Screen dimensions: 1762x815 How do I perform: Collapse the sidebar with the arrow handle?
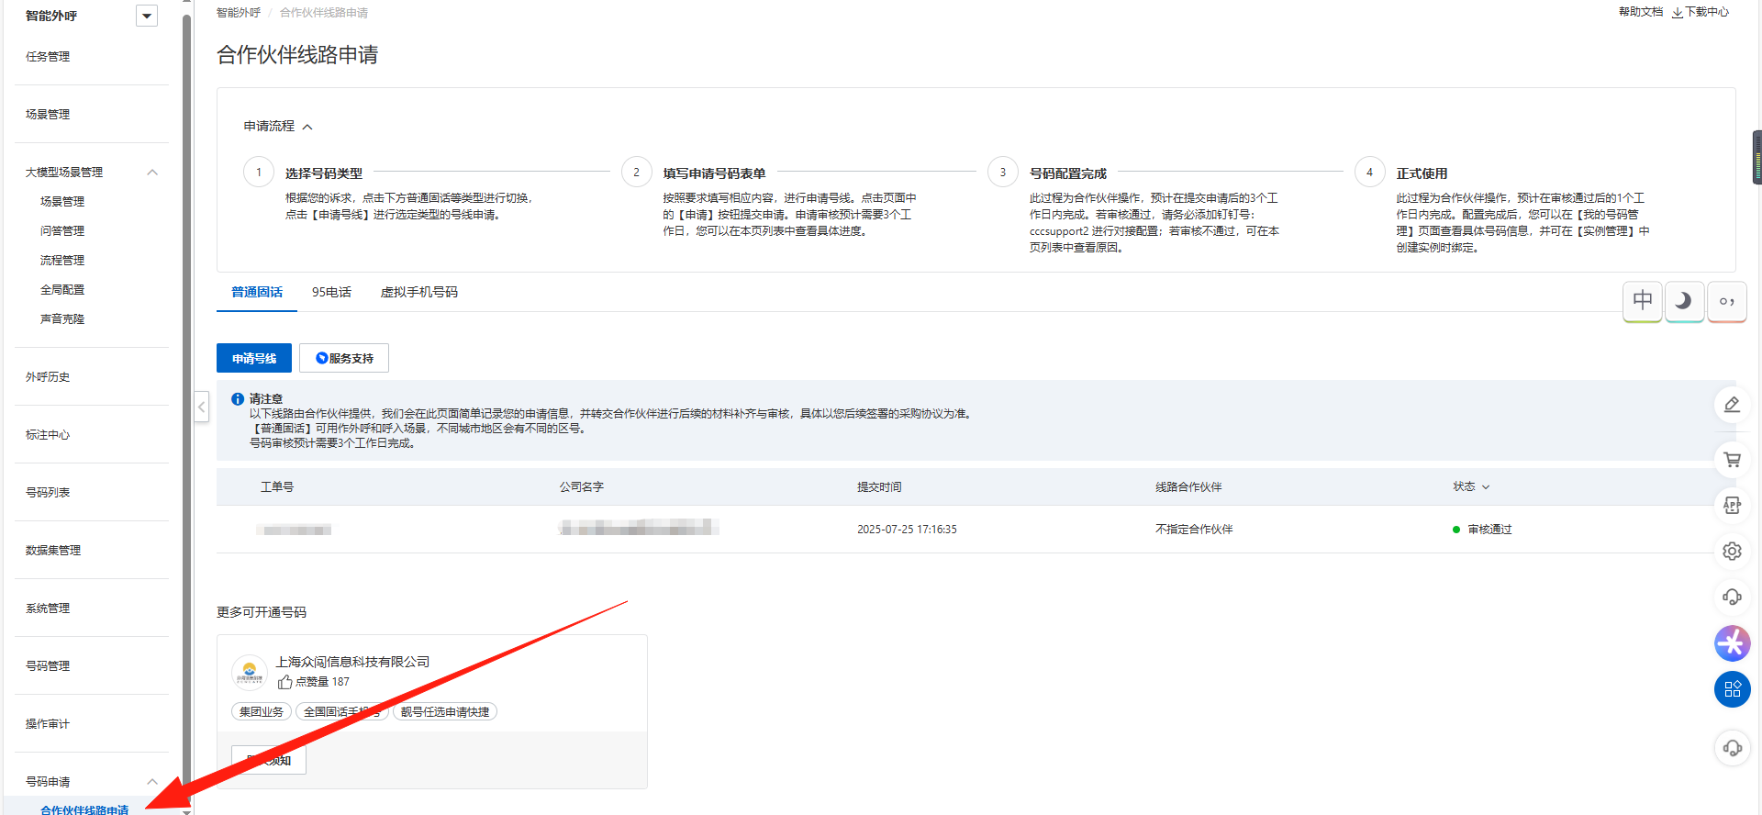pos(202,407)
